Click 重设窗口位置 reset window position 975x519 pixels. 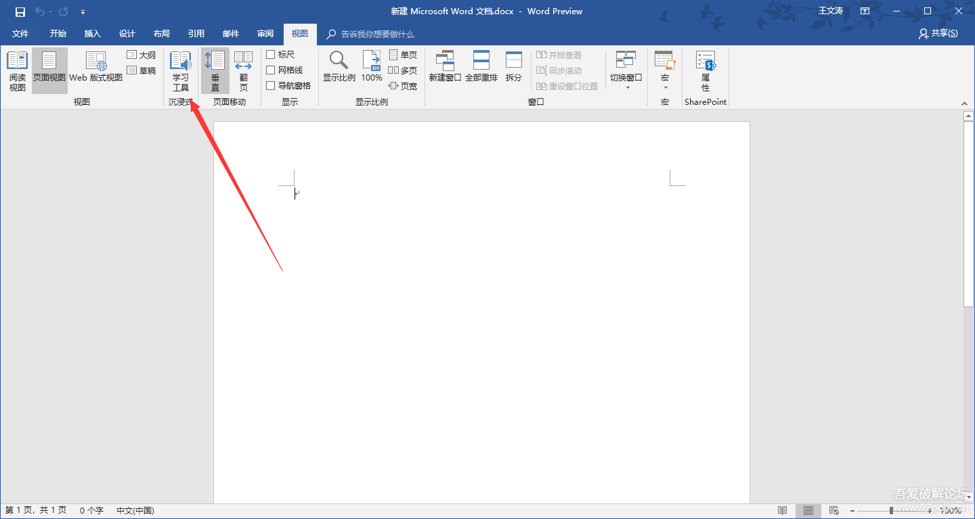567,86
